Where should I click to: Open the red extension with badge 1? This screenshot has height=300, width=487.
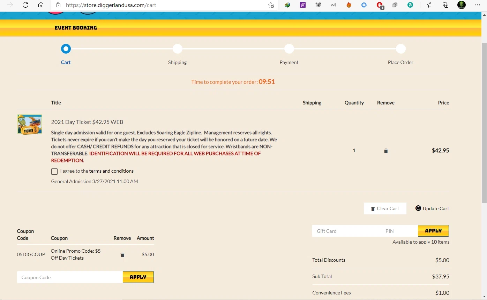(x=380, y=6)
